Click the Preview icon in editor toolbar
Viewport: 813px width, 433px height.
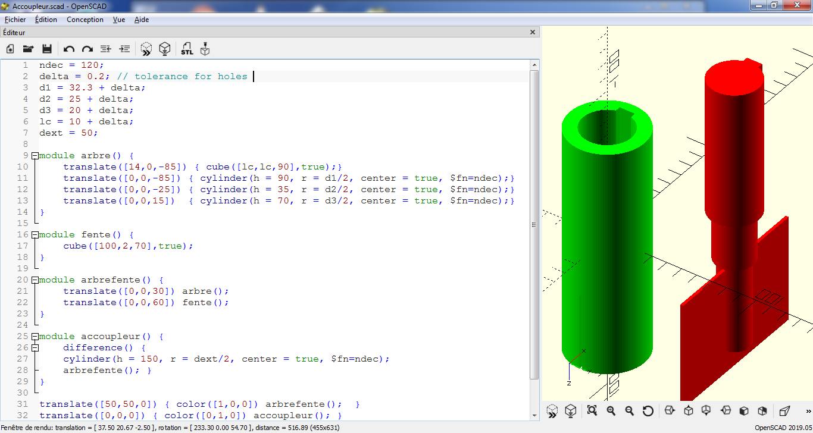[x=146, y=49]
